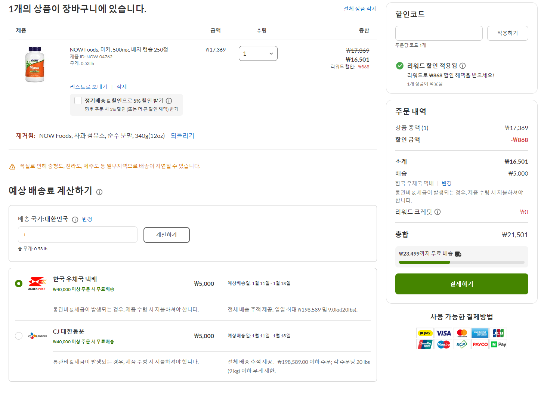Click the Korea Post logo

point(37,284)
